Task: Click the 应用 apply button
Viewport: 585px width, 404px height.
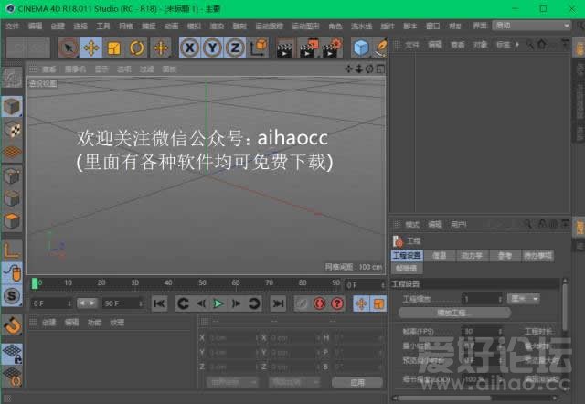Action: (357, 381)
